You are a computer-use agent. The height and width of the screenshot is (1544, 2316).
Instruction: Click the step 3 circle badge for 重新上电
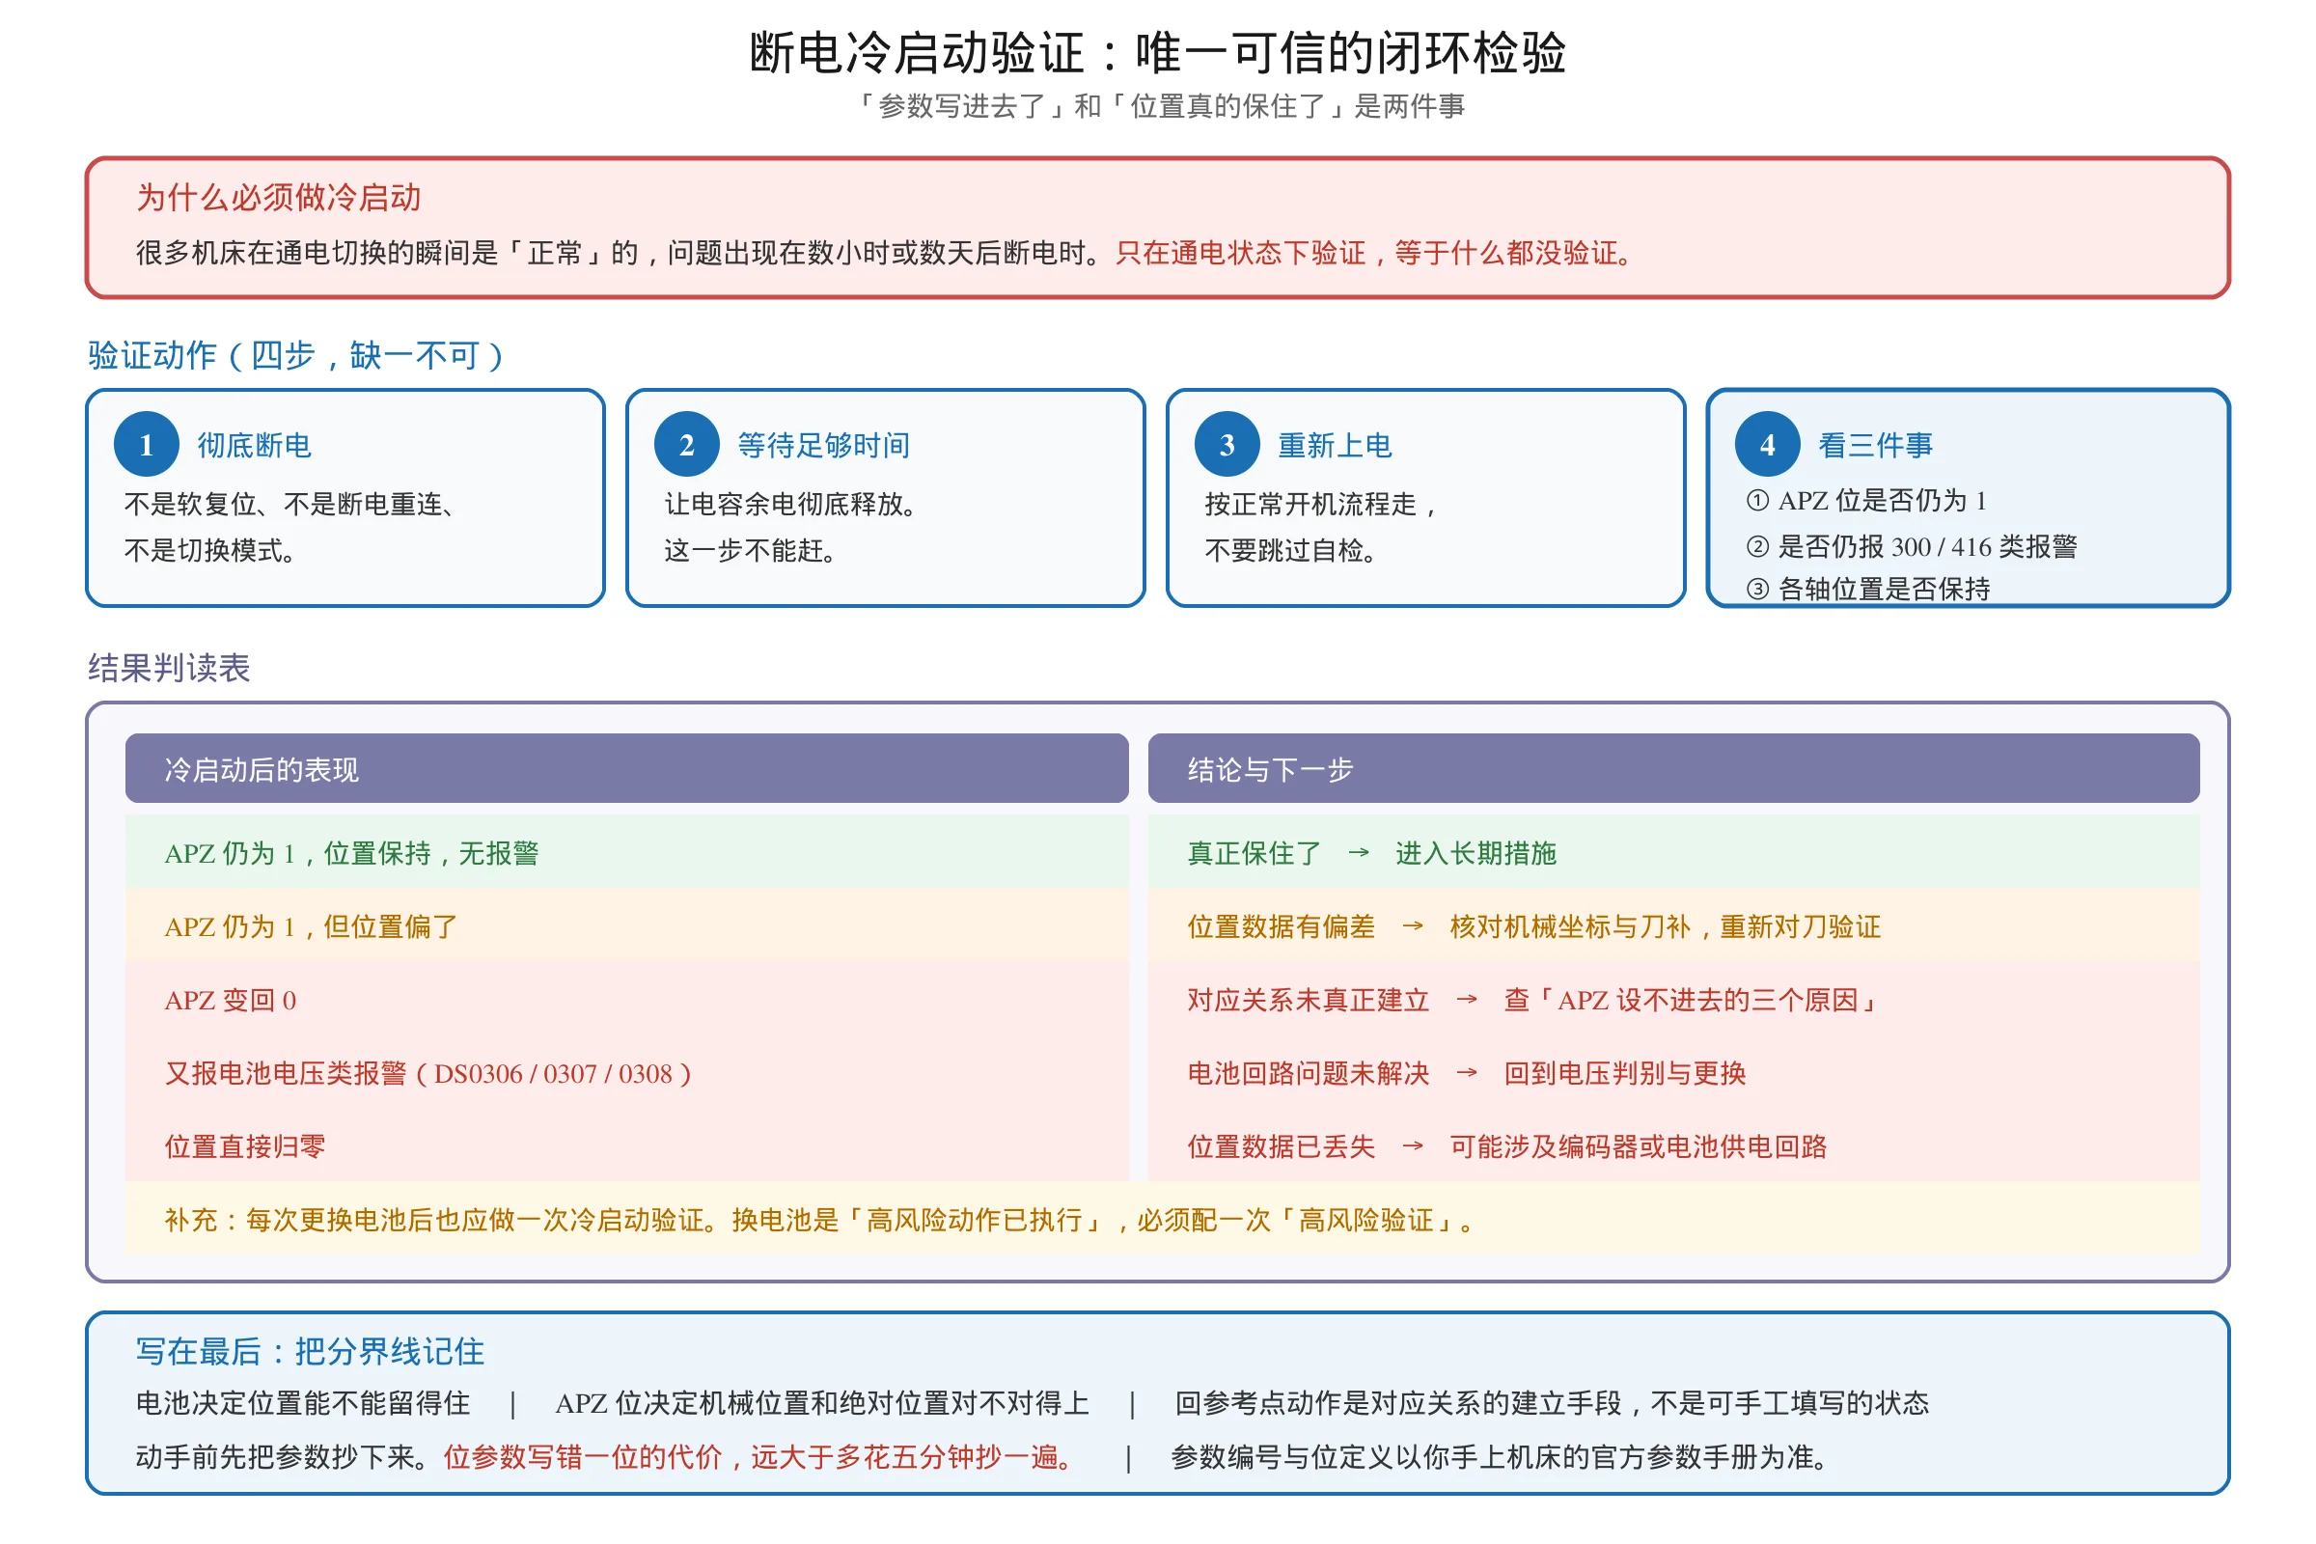(x=1227, y=445)
